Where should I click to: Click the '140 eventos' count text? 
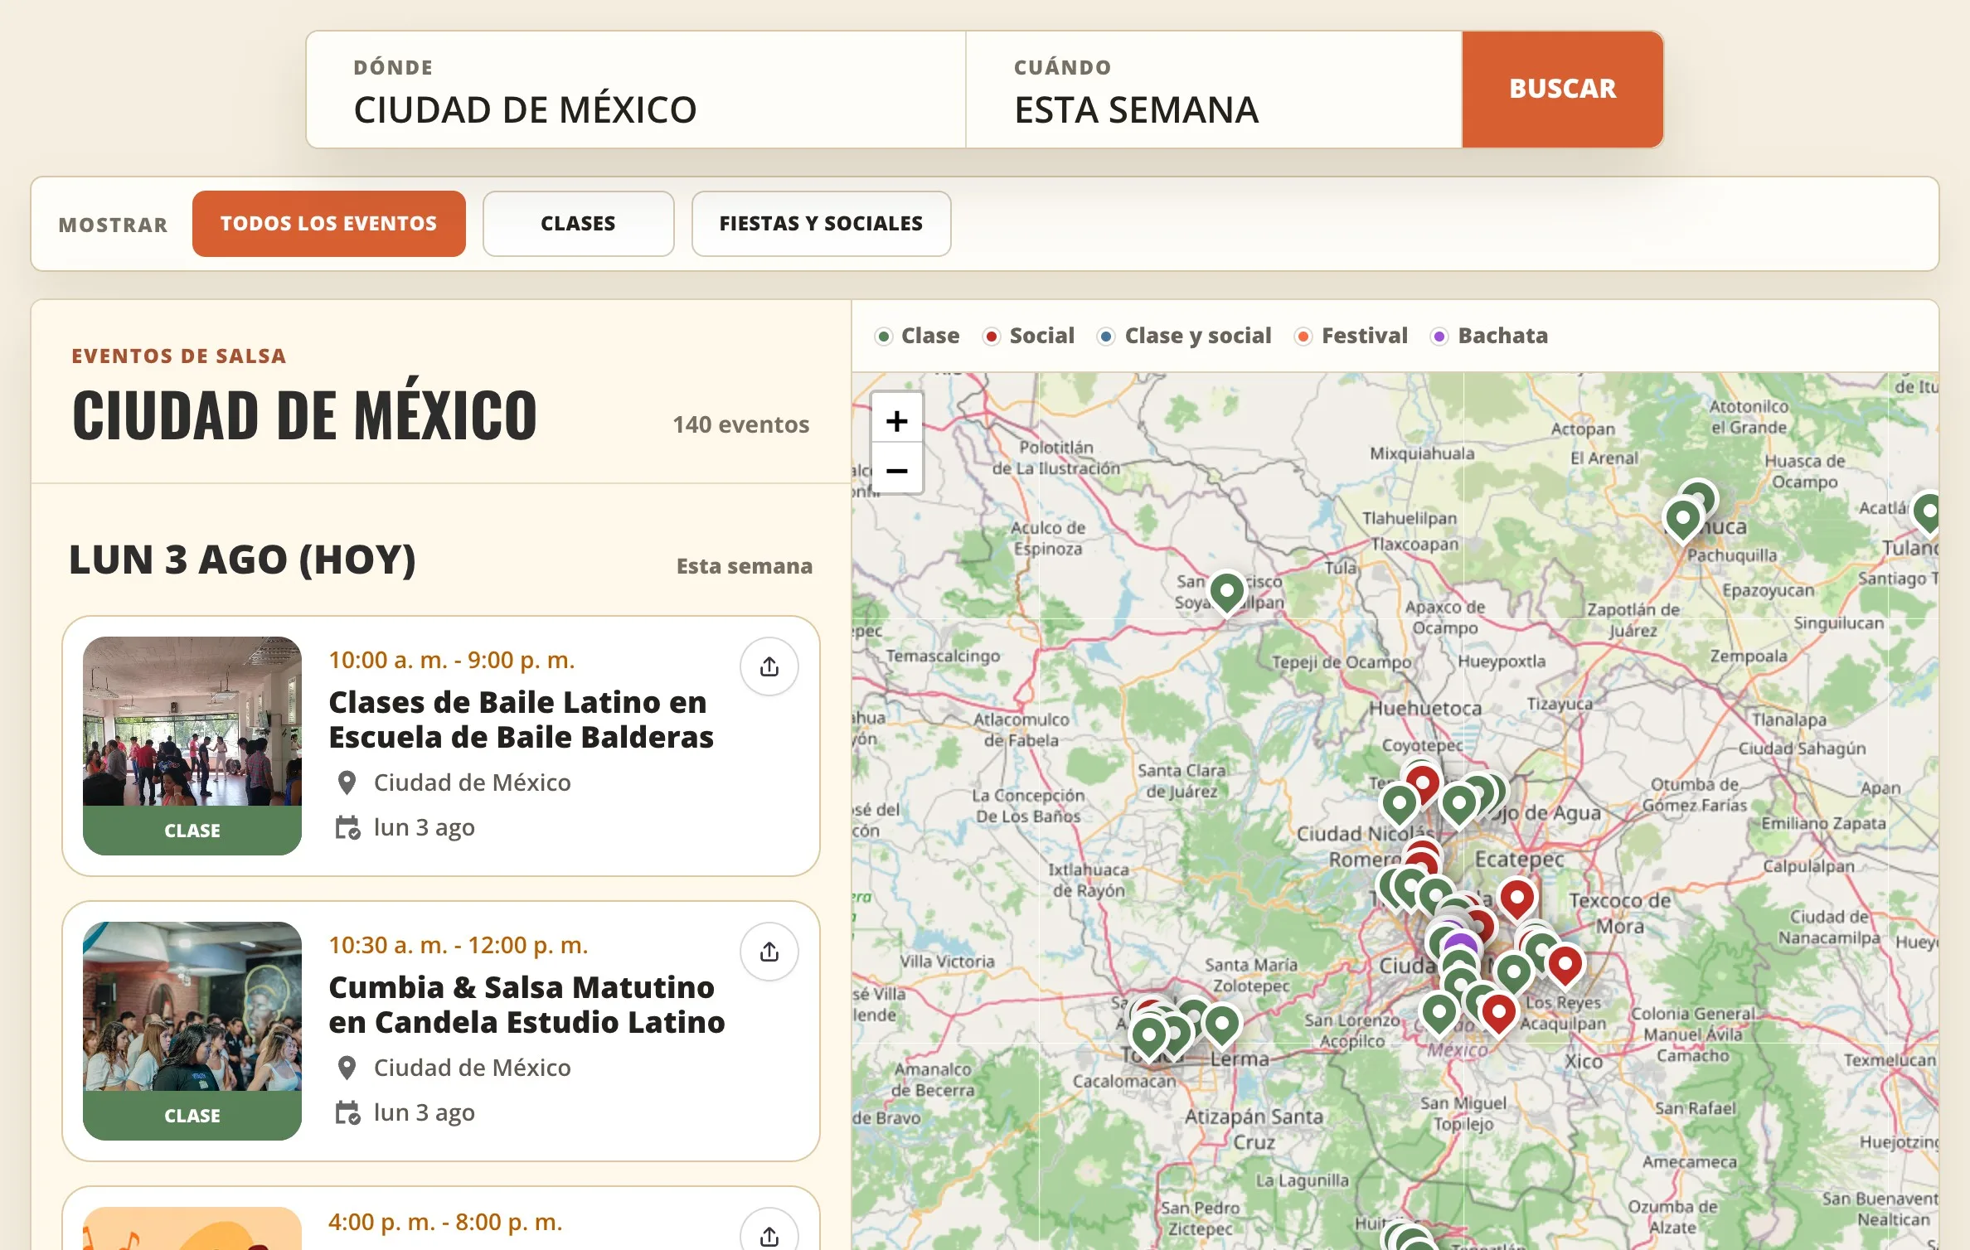pos(740,424)
